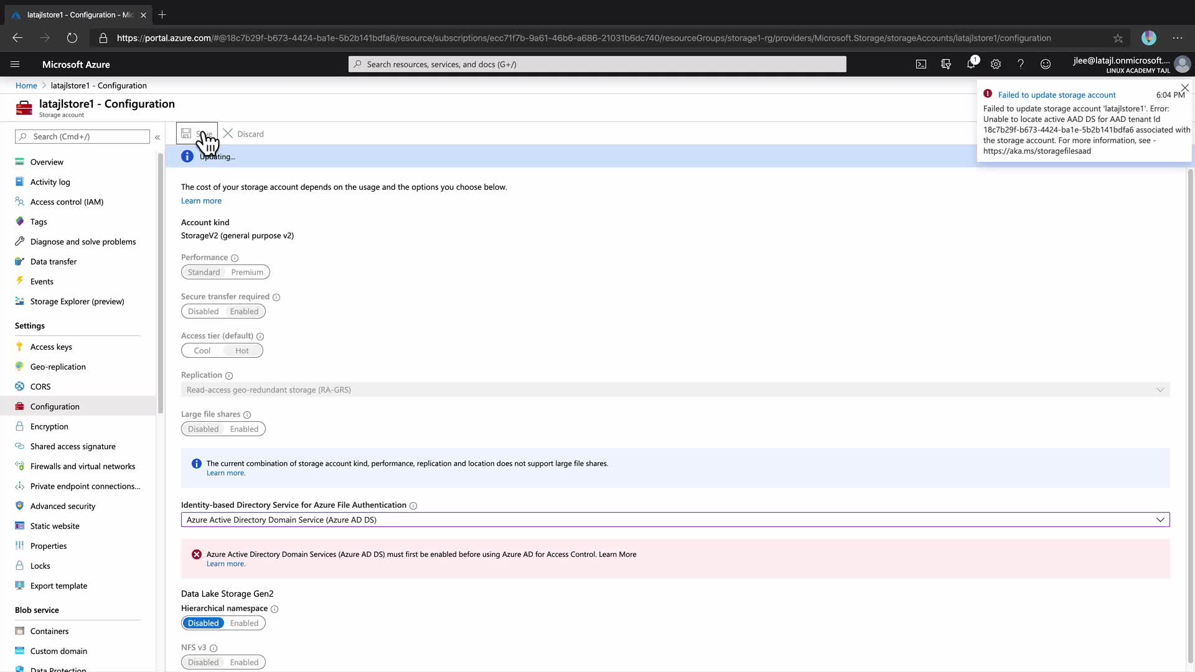Set Secure transfer required to Disabled

(203, 312)
